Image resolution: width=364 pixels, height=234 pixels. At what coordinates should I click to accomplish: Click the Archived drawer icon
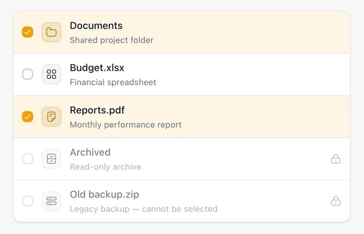coord(51,159)
